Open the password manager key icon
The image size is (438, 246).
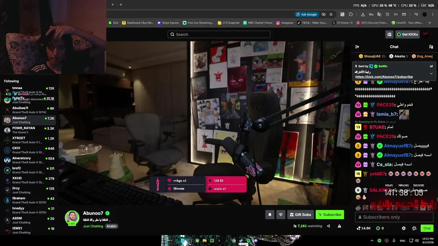pos(371,14)
